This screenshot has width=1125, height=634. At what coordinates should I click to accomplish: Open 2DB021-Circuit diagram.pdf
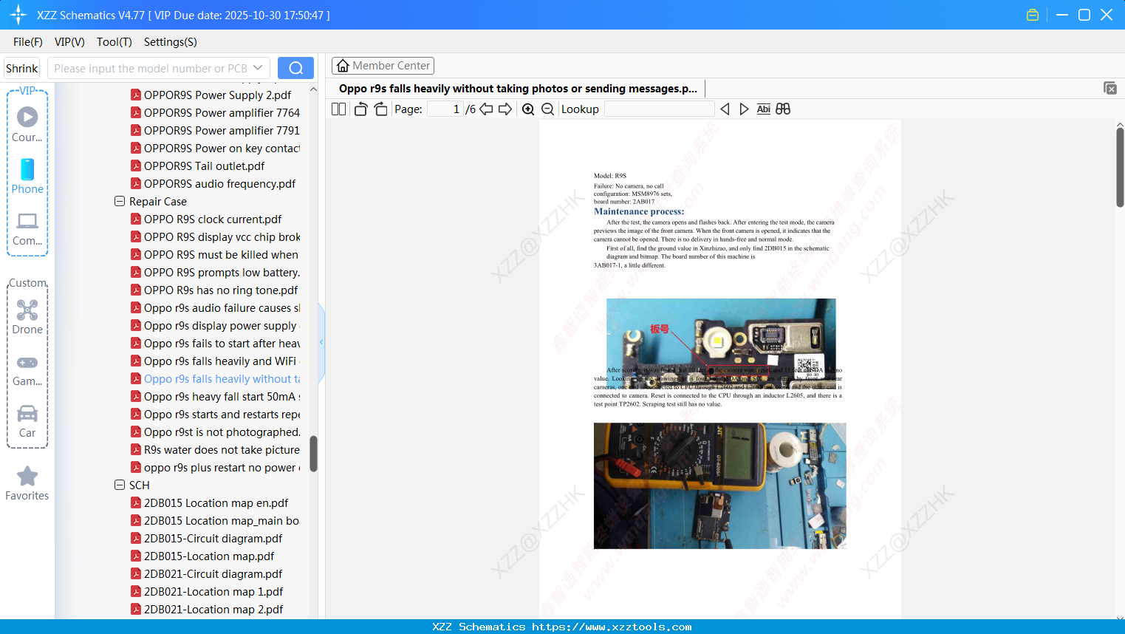[x=206, y=574]
